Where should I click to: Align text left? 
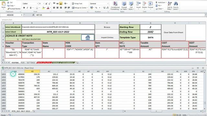(54, 8)
